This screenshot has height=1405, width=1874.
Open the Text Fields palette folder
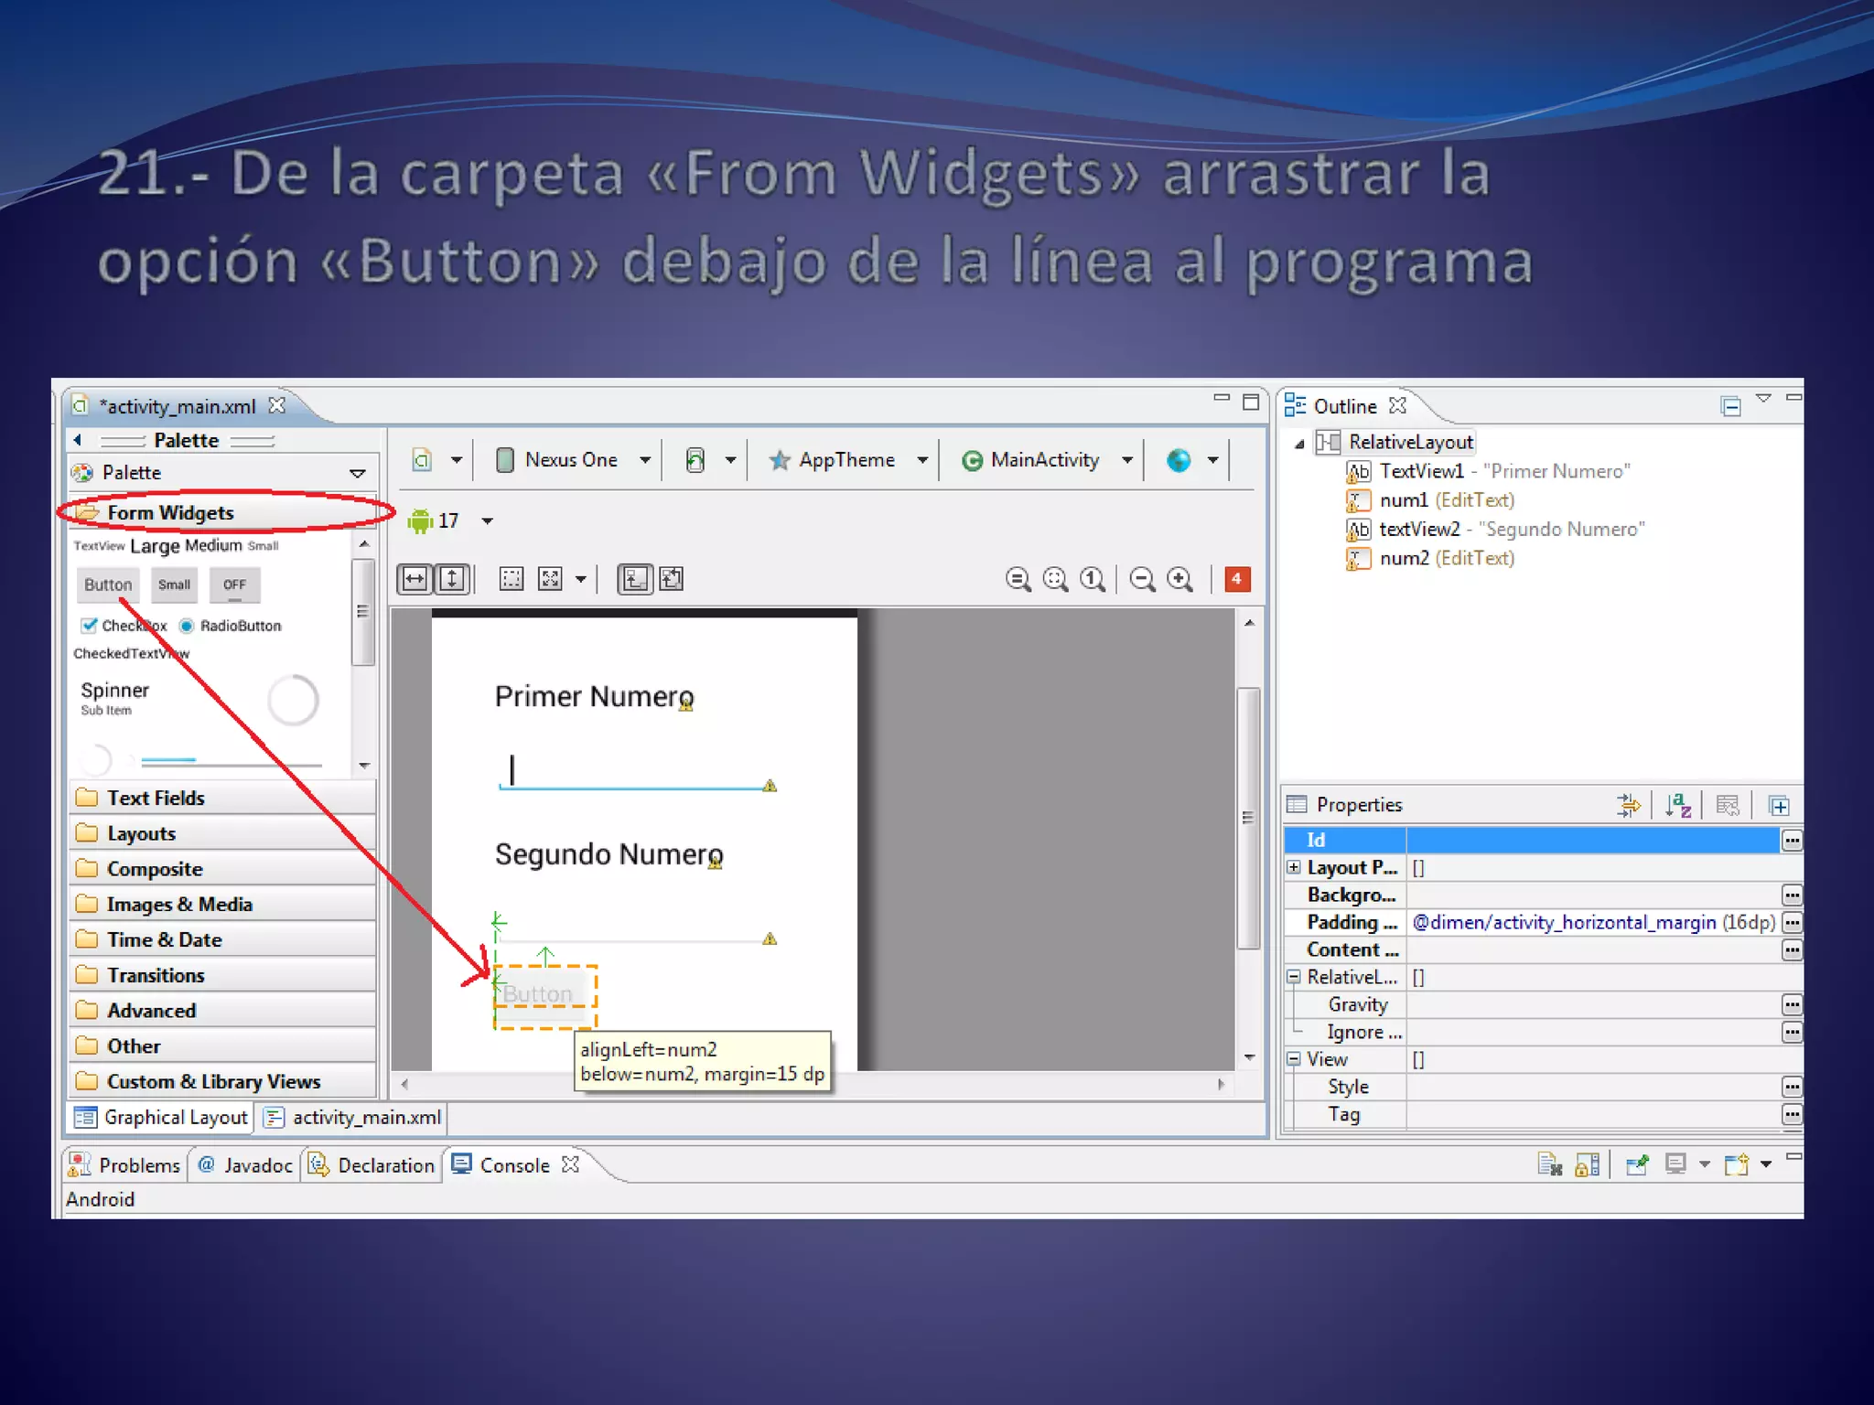pos(156,798)
